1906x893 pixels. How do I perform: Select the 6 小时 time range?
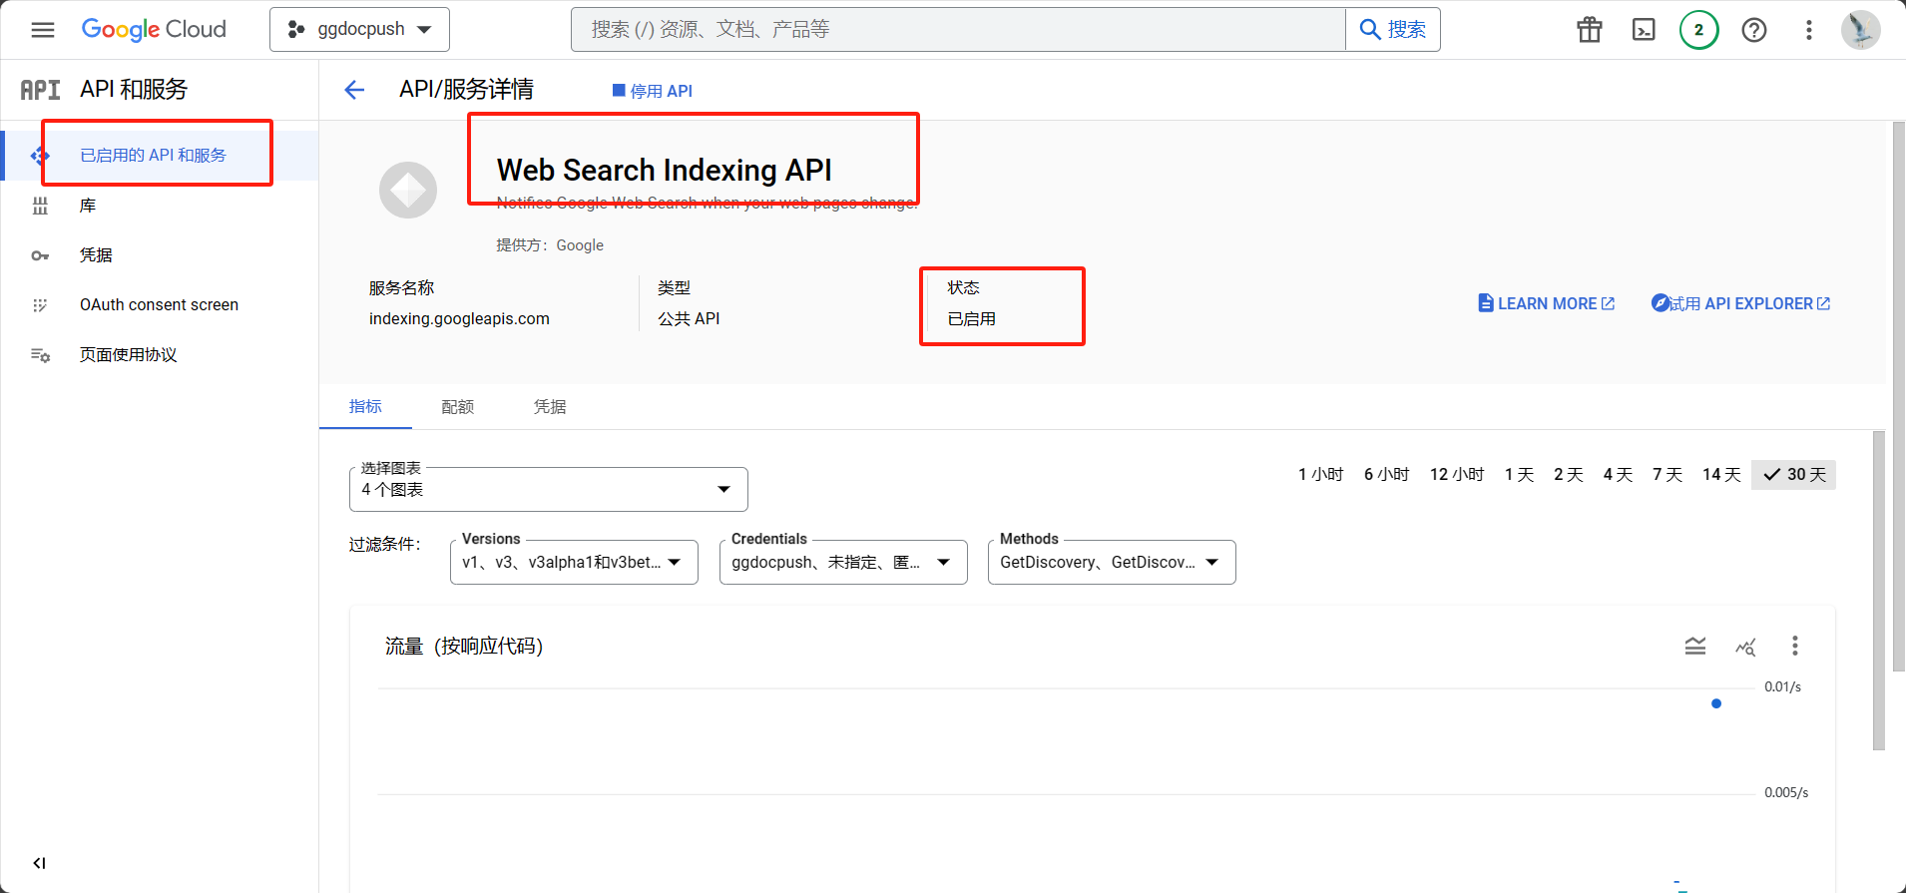point(1387,475)
